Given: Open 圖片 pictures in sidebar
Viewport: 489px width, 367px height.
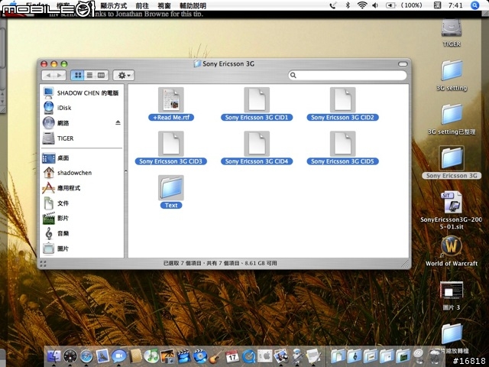Looking at the screenshot, I should point(56,248).
